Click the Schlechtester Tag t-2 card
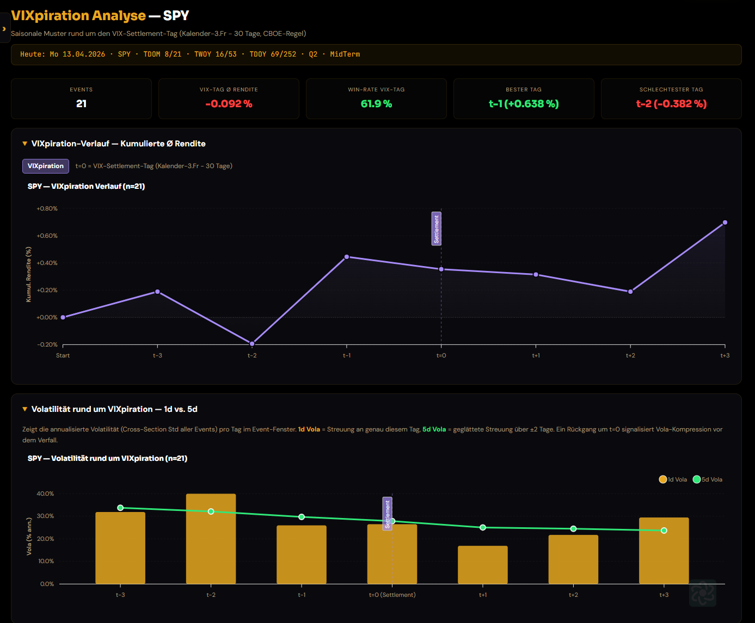This screenshot has width=755, height=623. tap(671, 98)
